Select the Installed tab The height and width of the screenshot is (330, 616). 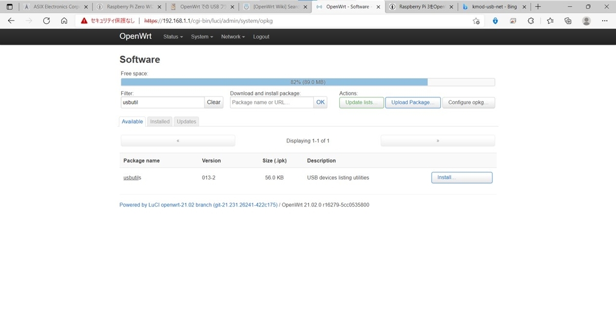point(160,122)
